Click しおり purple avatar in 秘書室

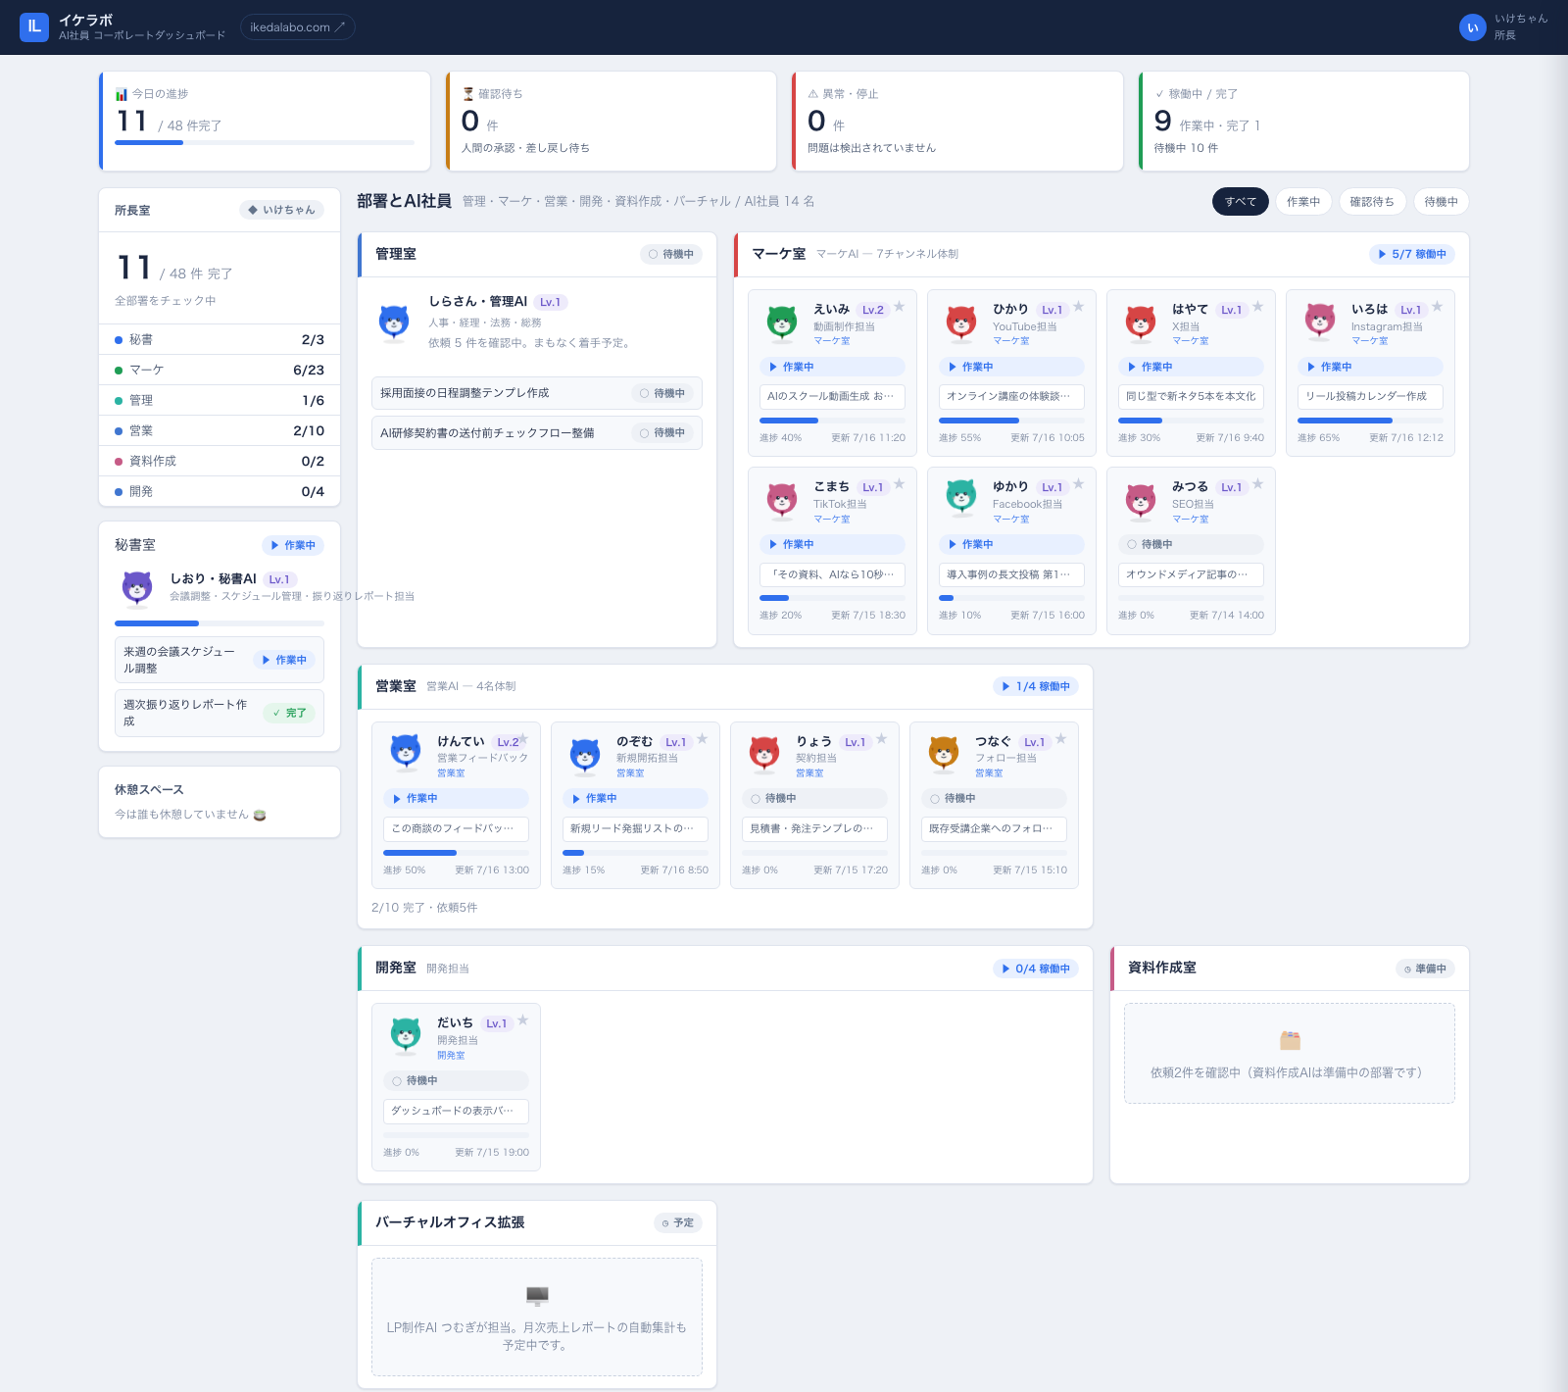(x=137, y=587)
